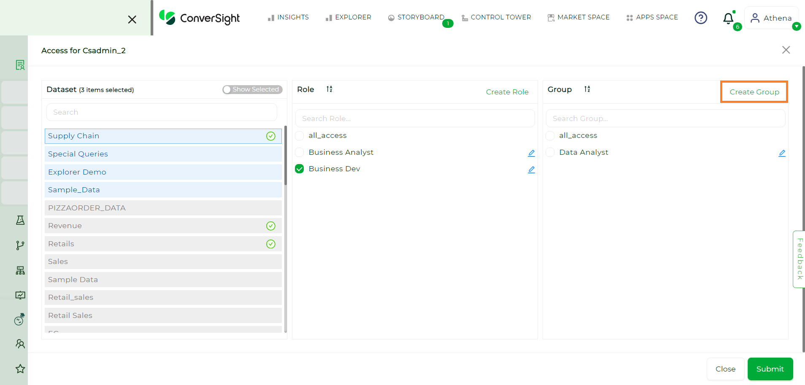Select the Explorer Demo dataset
Image resolution: width=805 pixels, height=385 pixels.
click(163, 172)
